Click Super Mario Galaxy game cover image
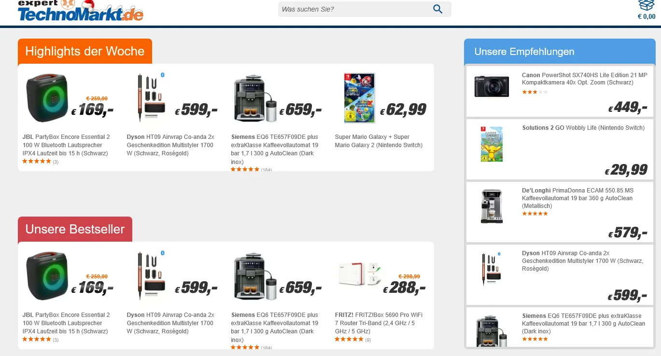Image resolution: width=661 pixels, height=356 pixels. point(359,98)
